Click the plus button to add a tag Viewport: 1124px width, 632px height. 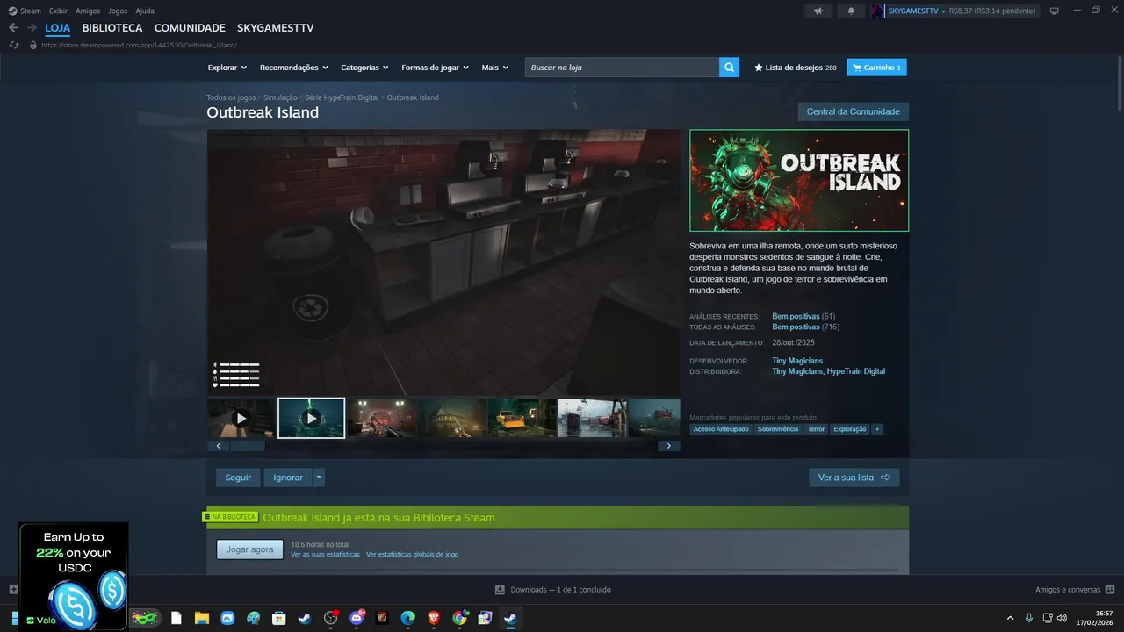point(877,429)
